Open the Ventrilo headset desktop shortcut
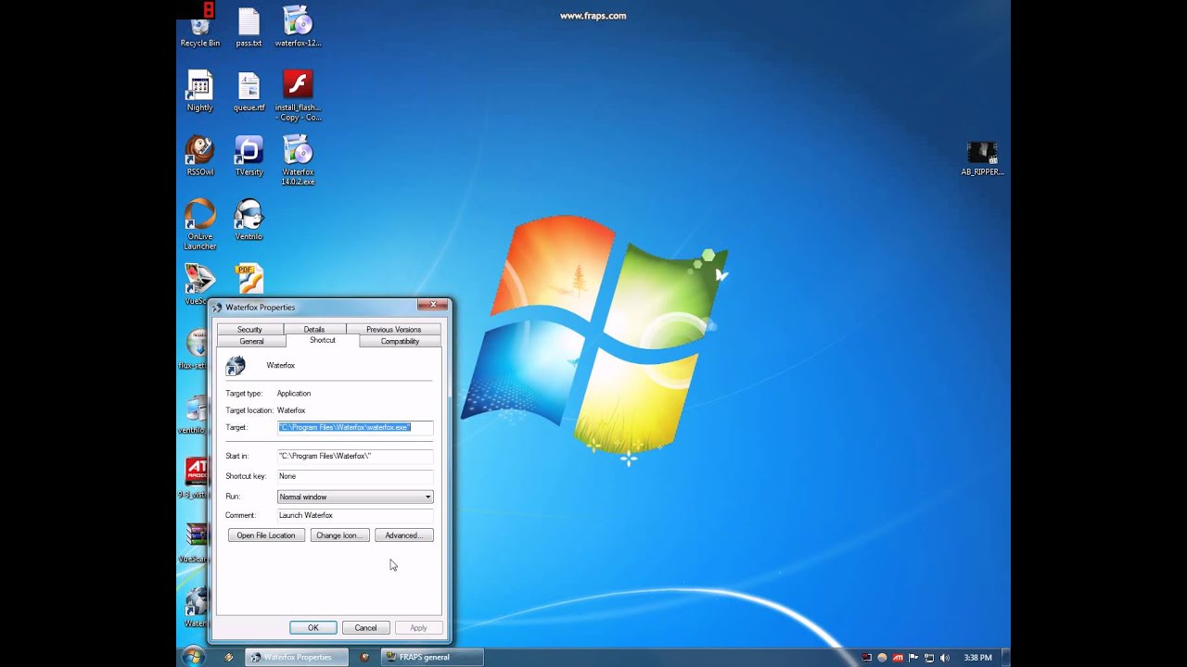The width and height of the screenshot is (1187, 667). (x=249, y=220)
